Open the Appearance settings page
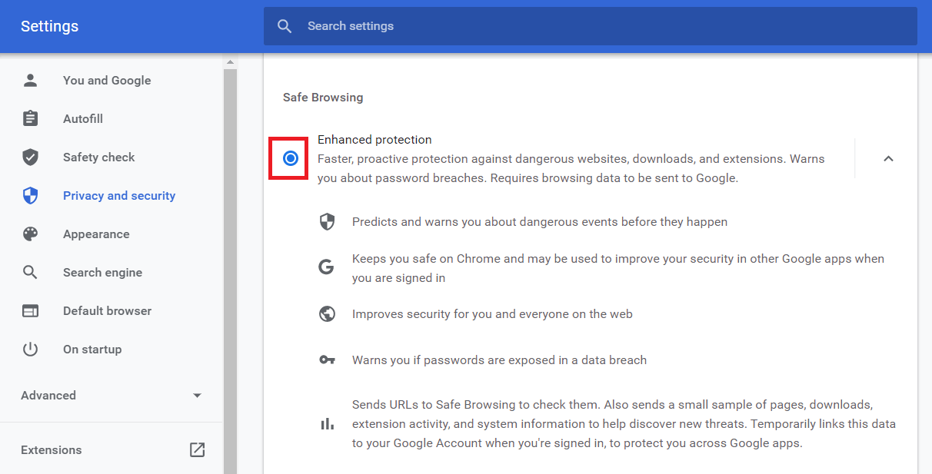The image size is (932, 474). point(96,234)
